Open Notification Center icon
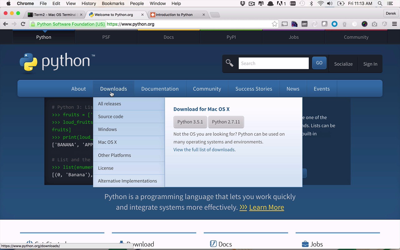This screenshot has width=400, height=250. click(x=390, y=3)
